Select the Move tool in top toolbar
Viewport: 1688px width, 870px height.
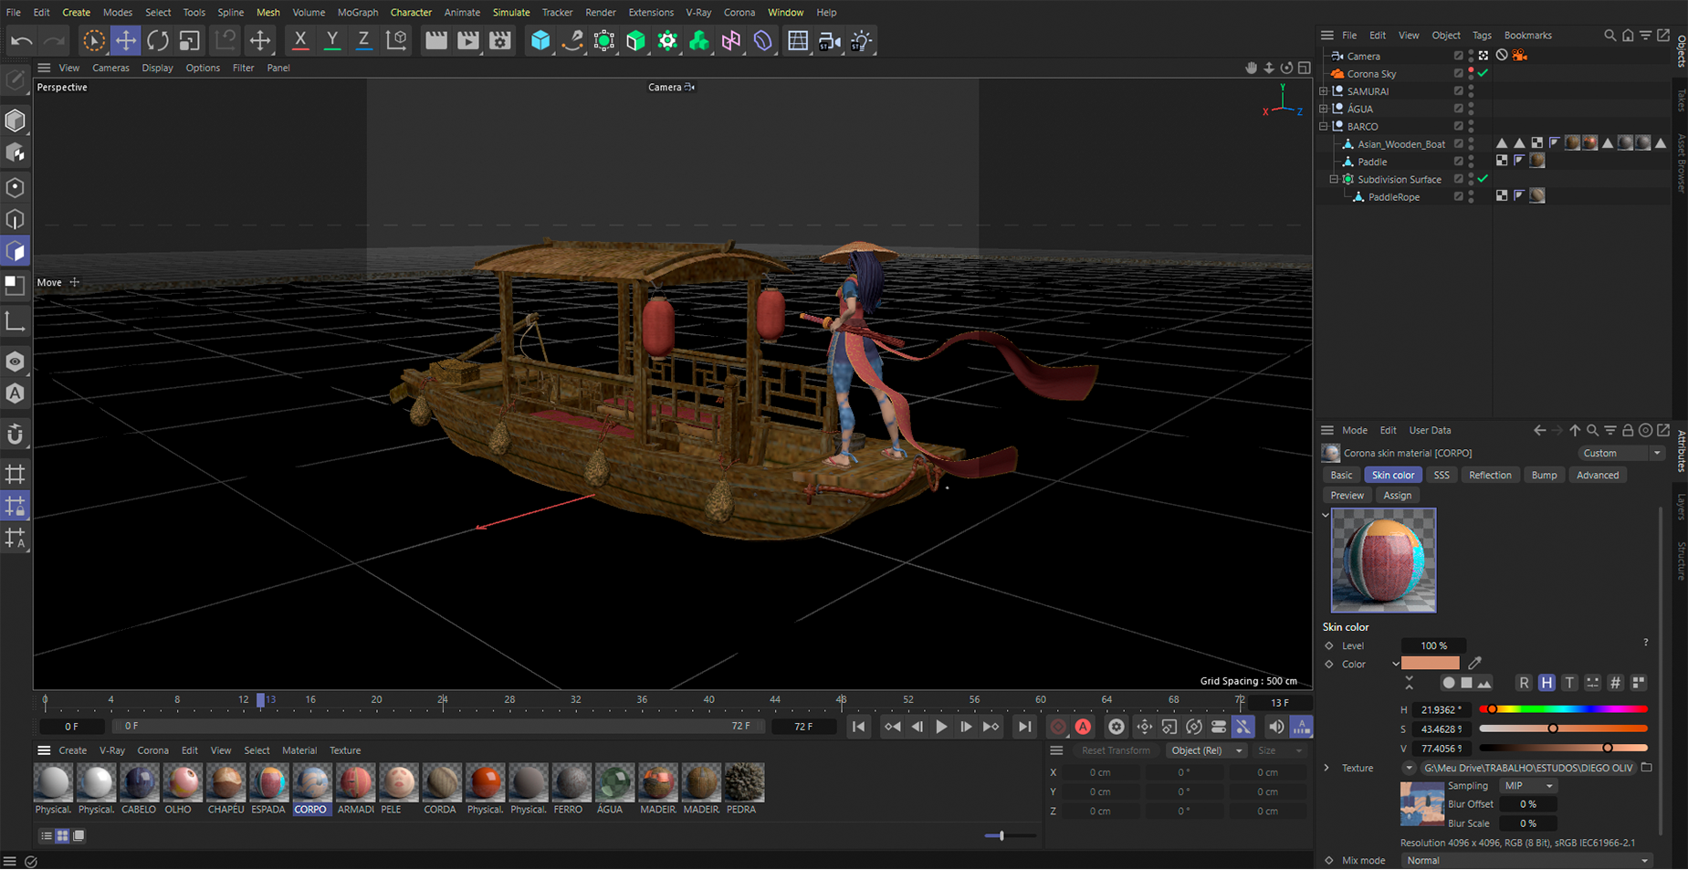point(125,40)
